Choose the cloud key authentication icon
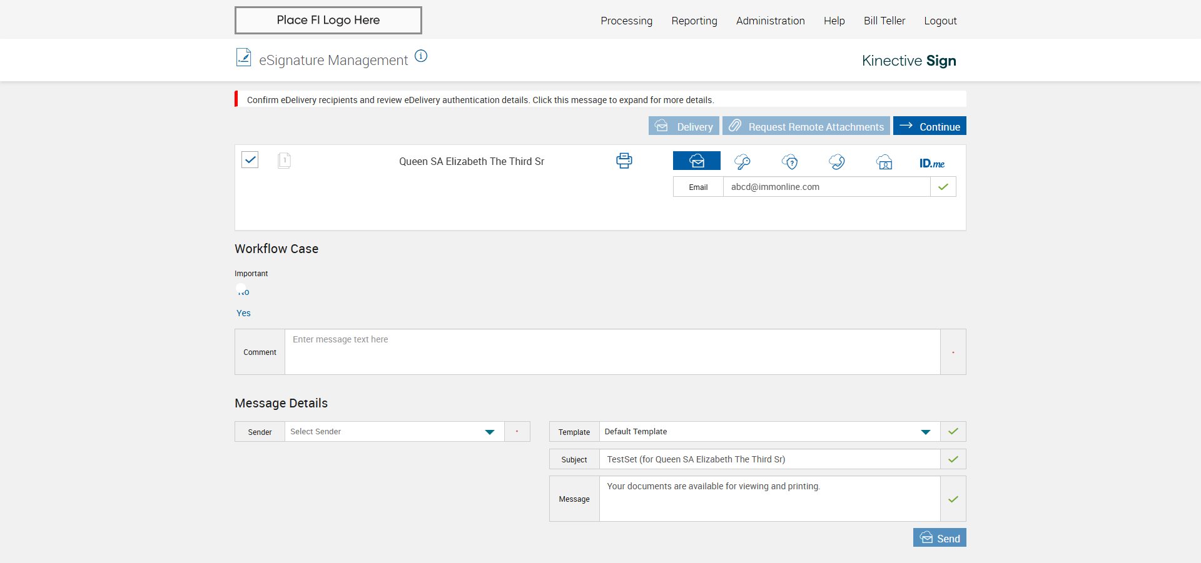 742,162
